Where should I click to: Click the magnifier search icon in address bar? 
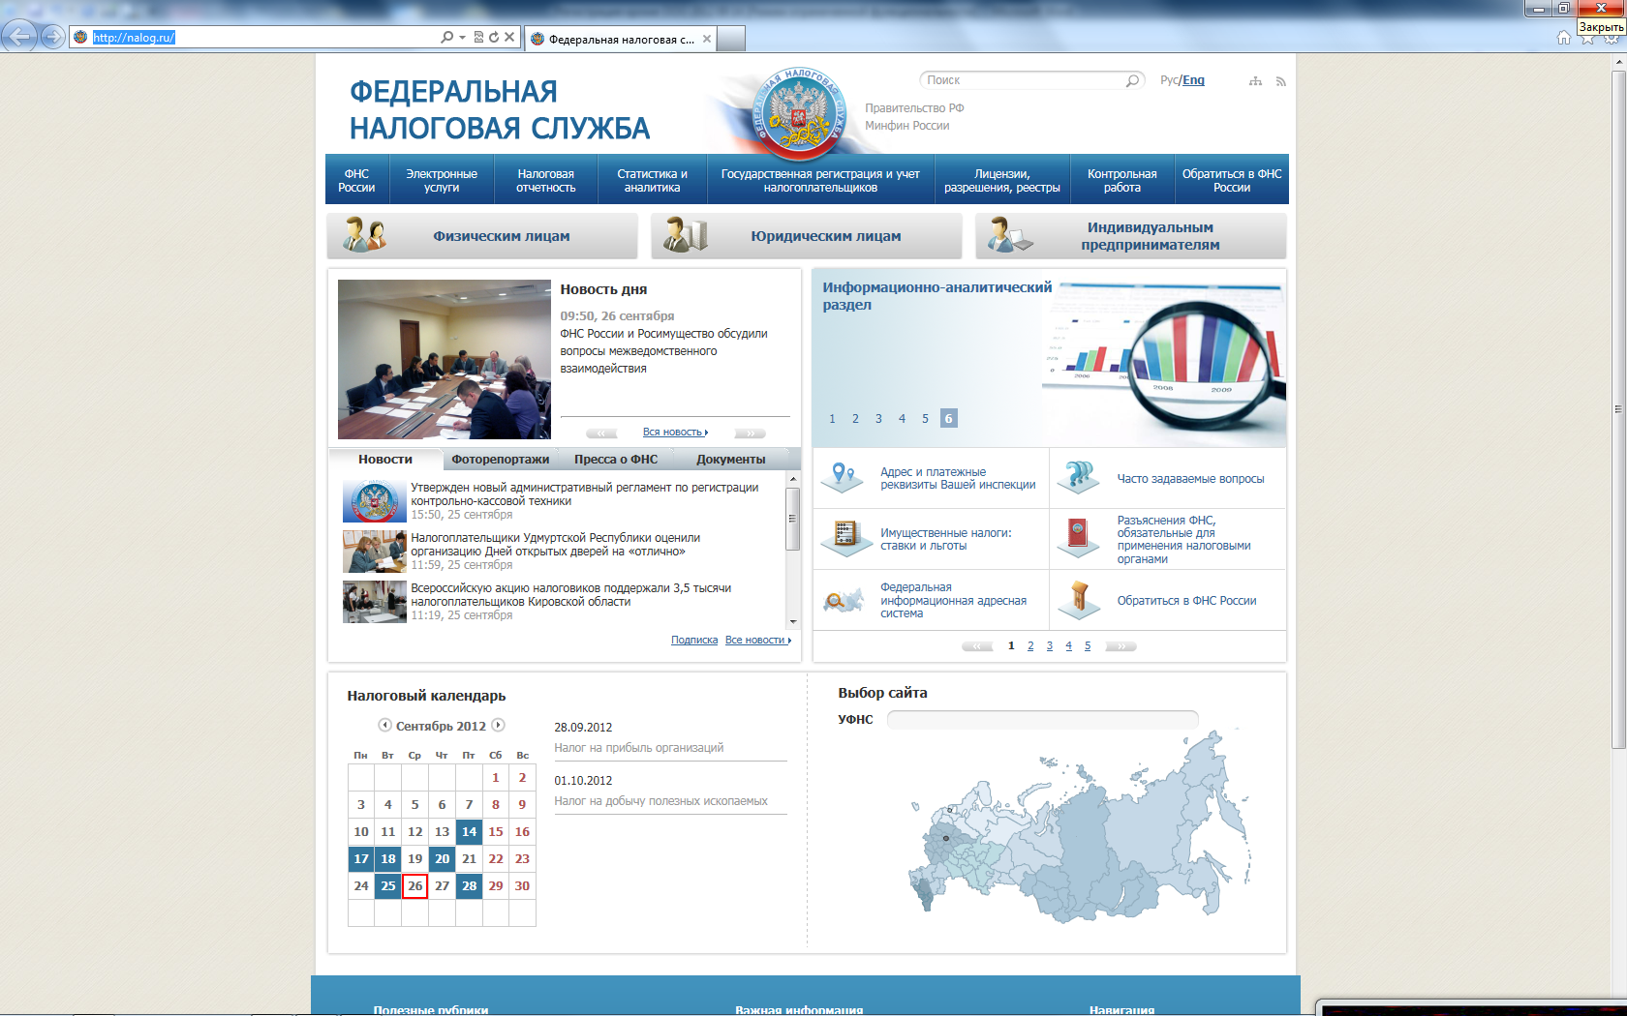(446, 37)
